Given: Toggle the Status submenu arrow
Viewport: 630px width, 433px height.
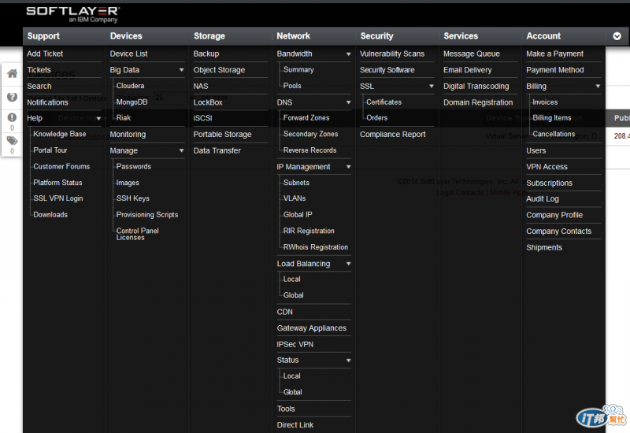Looking at the screenshot, I should click(348, 361).
